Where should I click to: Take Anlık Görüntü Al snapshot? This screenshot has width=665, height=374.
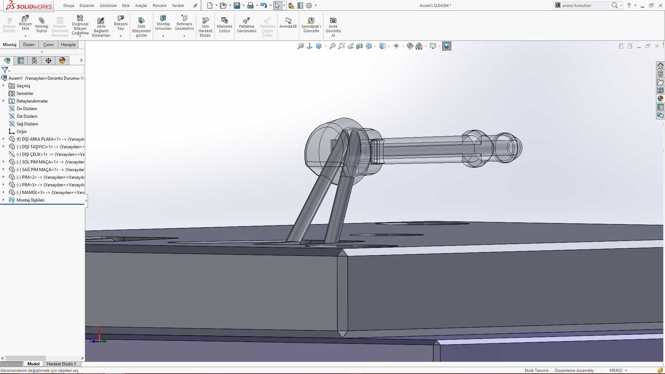[x=333, y=27]
